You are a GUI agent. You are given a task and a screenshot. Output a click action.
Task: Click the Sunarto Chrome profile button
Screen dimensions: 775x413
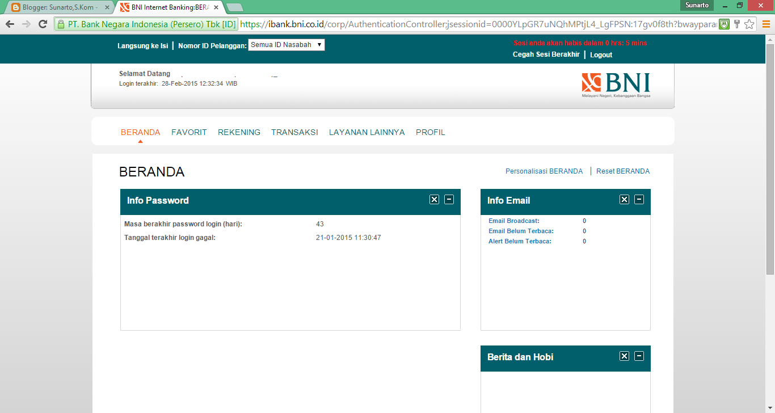pos(697,5)
